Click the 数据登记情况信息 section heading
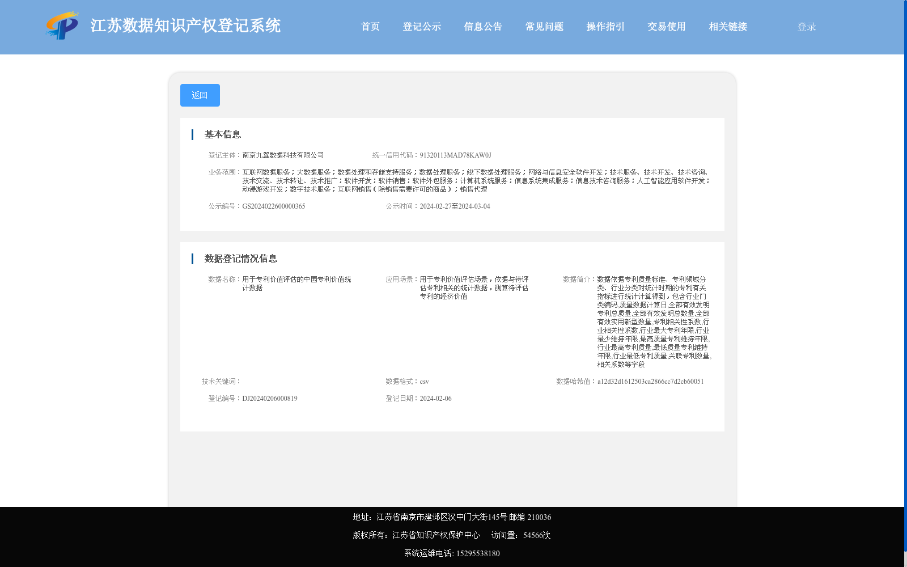The height and width of the screenshot is (567, 907). 241,259
